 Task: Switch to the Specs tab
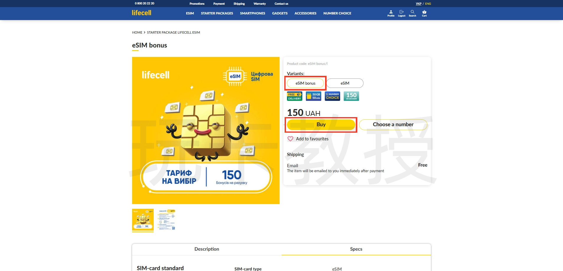[x=356, y=249]
